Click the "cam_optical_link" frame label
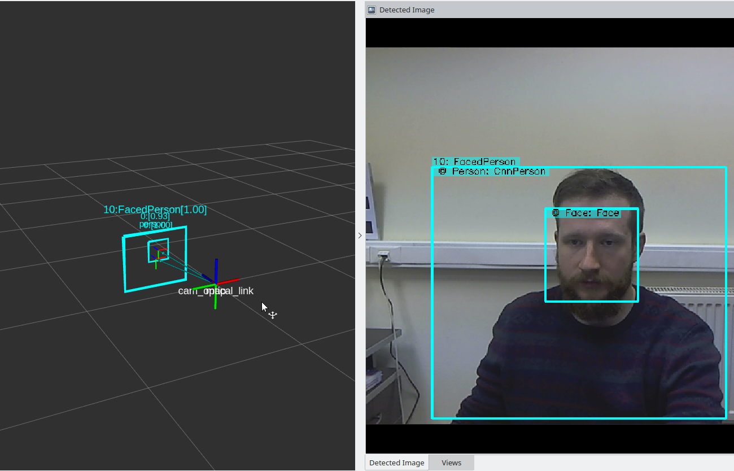Image resolution: width=734 pixels, height=471 pixels. (216, 291)
